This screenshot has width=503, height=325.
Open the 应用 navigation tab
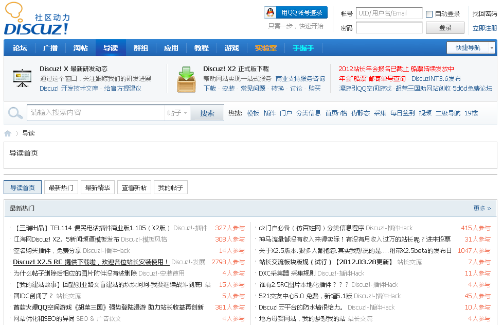pyautogui.click(x=171, y=48)
